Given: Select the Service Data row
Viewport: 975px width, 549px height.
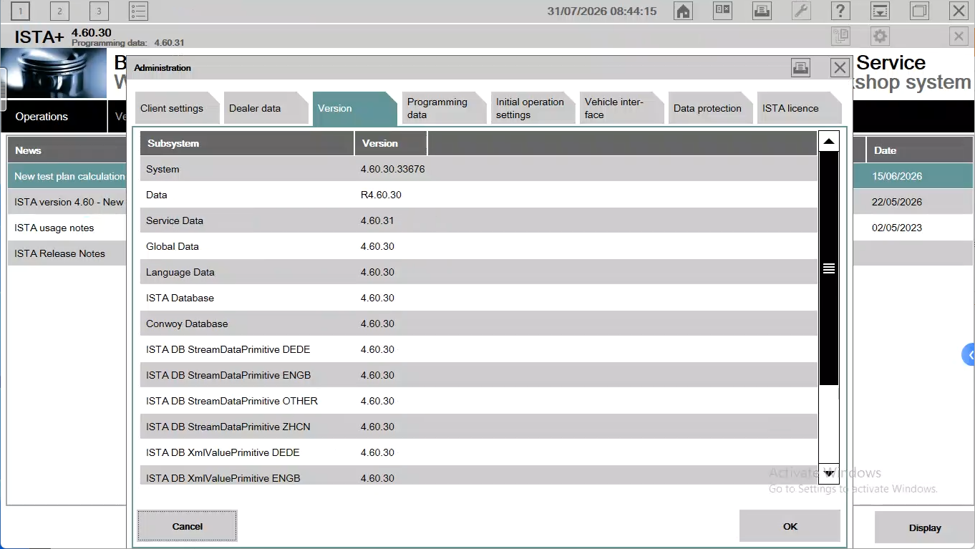Looking at the screenshot, I should pos(479,220).
